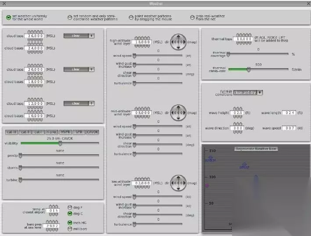
Task: Click down arrow of mid-altitude direction dial
Action: [178, 118]
